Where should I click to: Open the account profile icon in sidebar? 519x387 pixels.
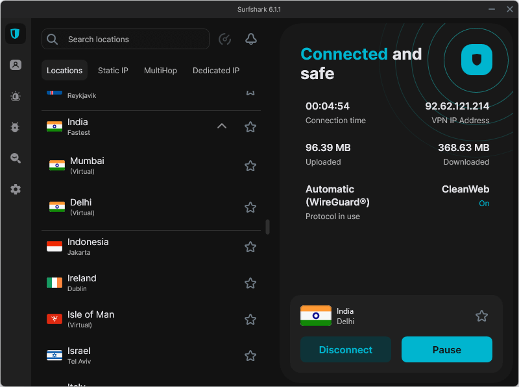click(16, 64)
